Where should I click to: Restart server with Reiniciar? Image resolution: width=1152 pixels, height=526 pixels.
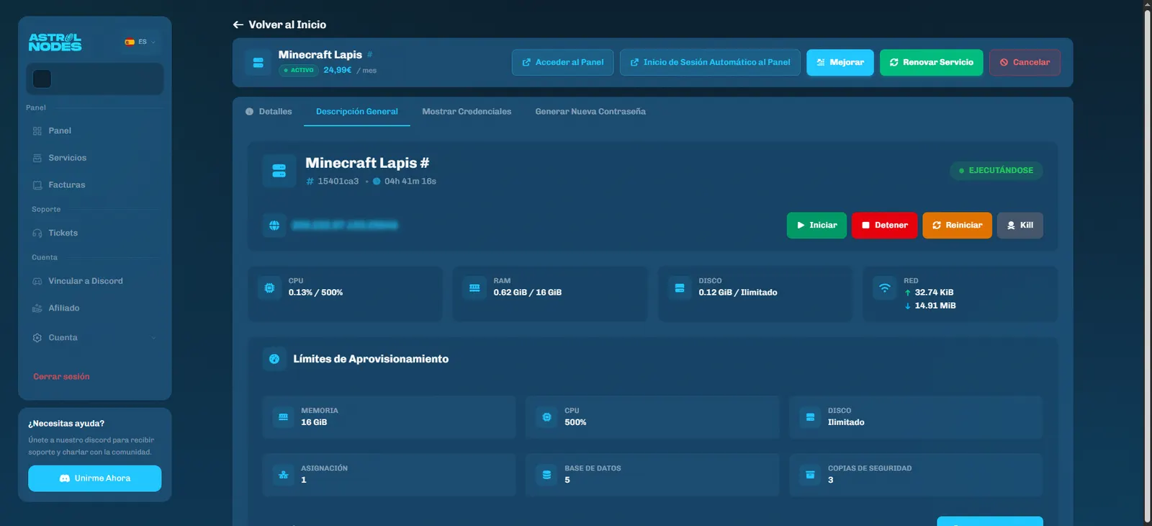coord(957,226)
